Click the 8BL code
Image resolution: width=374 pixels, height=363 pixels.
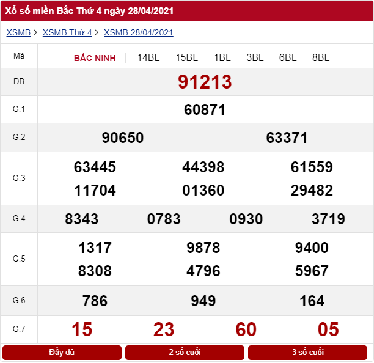point(321,57)
